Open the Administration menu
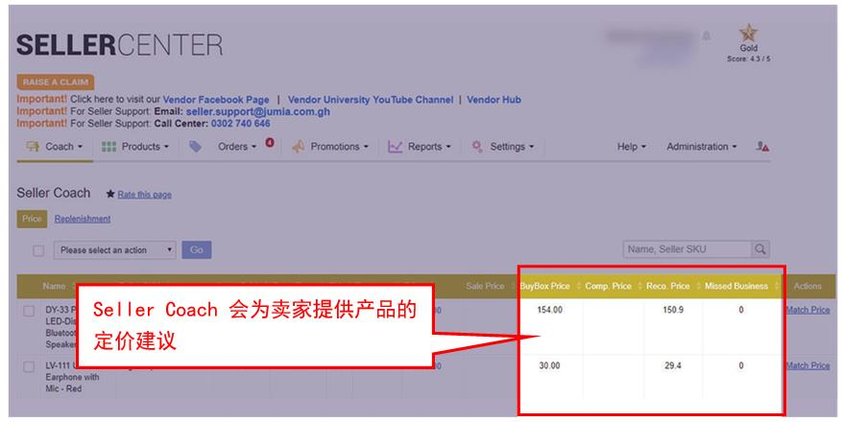The height and width of the screenshot is (422, 842). (701, 147)
